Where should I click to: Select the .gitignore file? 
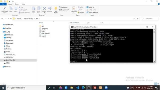(x=43, y=29)
